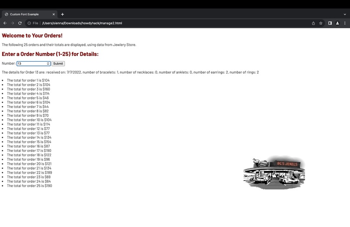The height and width of the screenshot is (227, 350).
Task: Open Chrome's three-dot menu
Action: pos(345,23)
